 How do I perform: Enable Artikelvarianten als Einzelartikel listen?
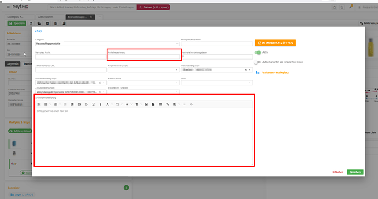click(257, 62)
